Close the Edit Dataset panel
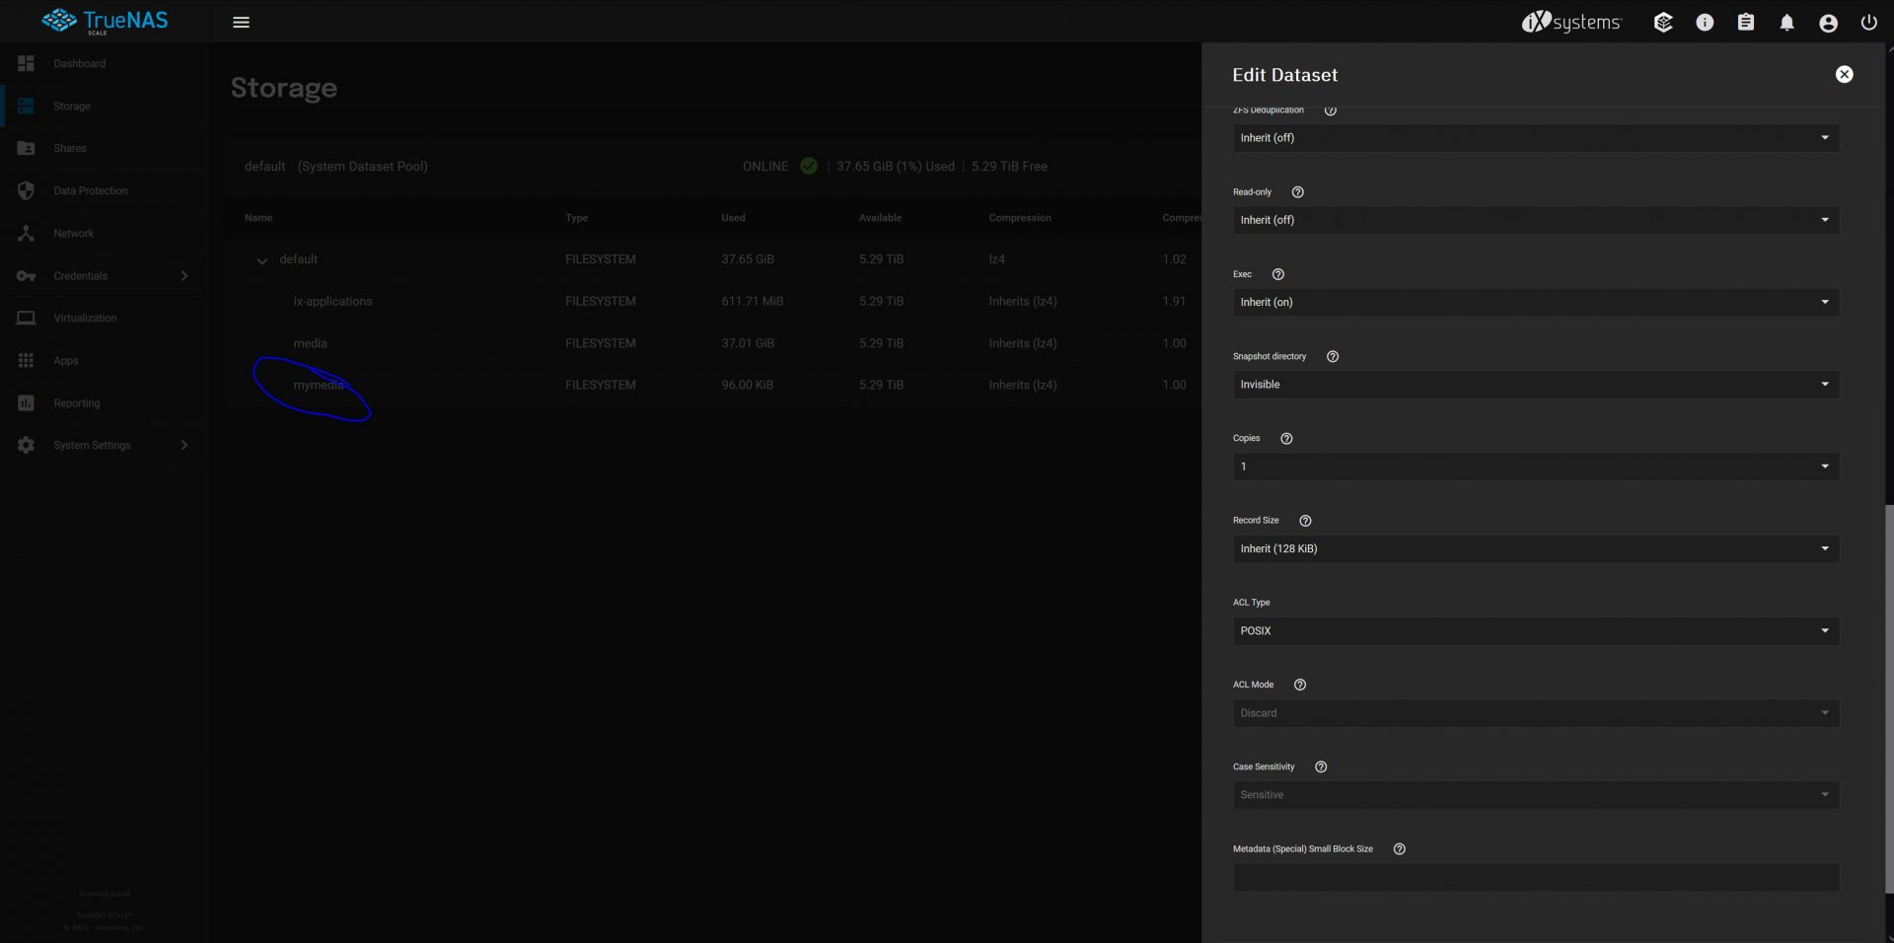Viewport: 1894px width, 943px height. pyautogui.click(x=1844, y=74)
